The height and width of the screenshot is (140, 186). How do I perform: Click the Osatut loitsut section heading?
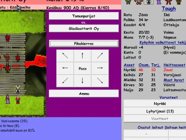[162, 127]
